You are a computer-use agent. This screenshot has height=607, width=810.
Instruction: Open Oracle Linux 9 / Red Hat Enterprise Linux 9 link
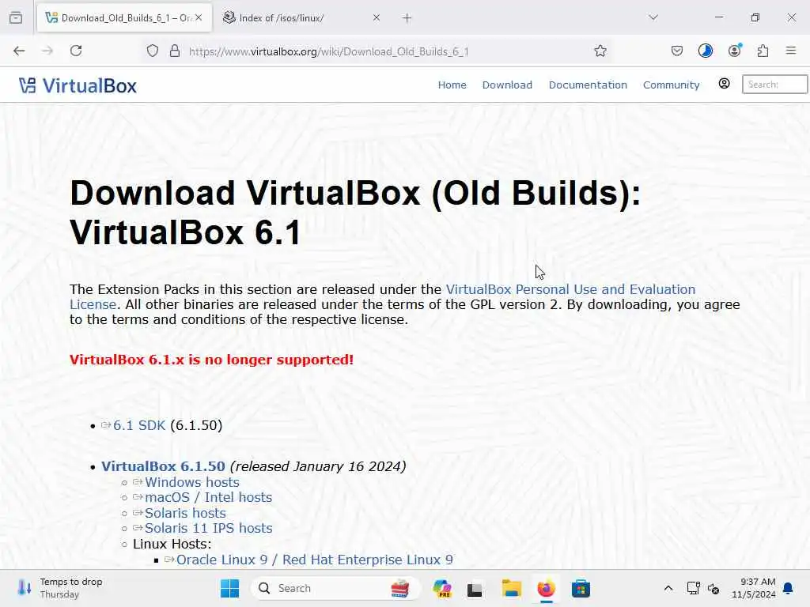click(x=315, y=560)
